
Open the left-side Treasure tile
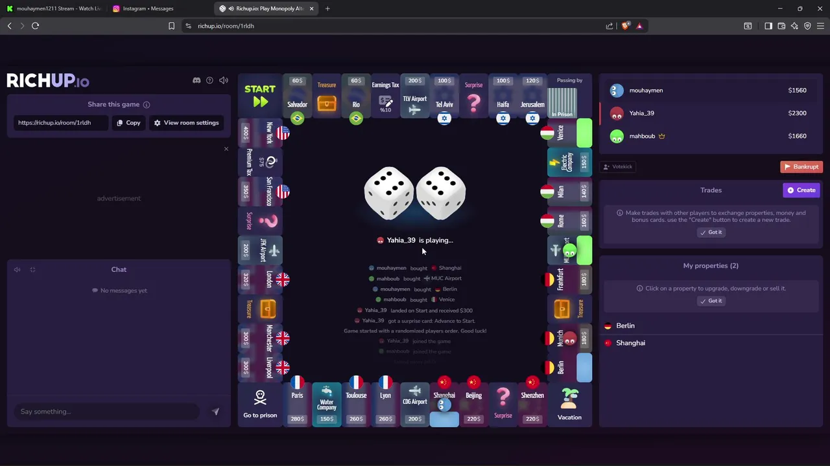click(260, 309)
